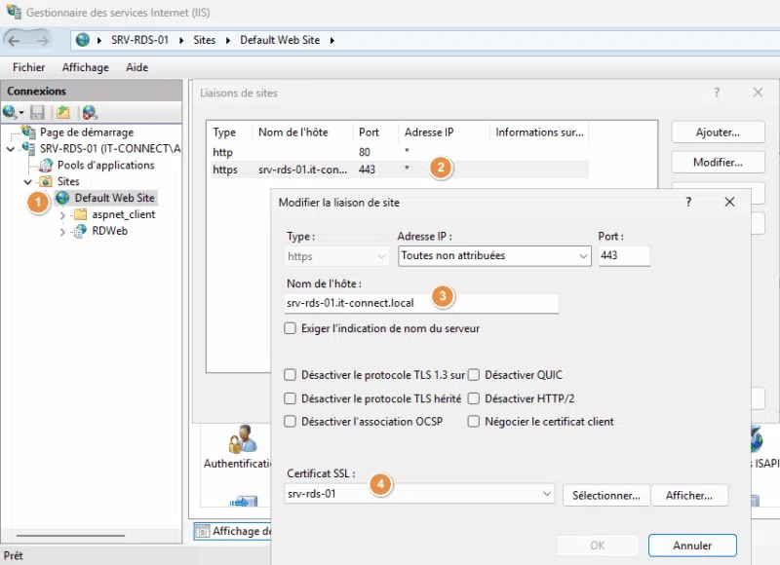This screenshot has width=780, height=565.
Task: Expand the aspnet_client tree folder
Action: [63, 214]
